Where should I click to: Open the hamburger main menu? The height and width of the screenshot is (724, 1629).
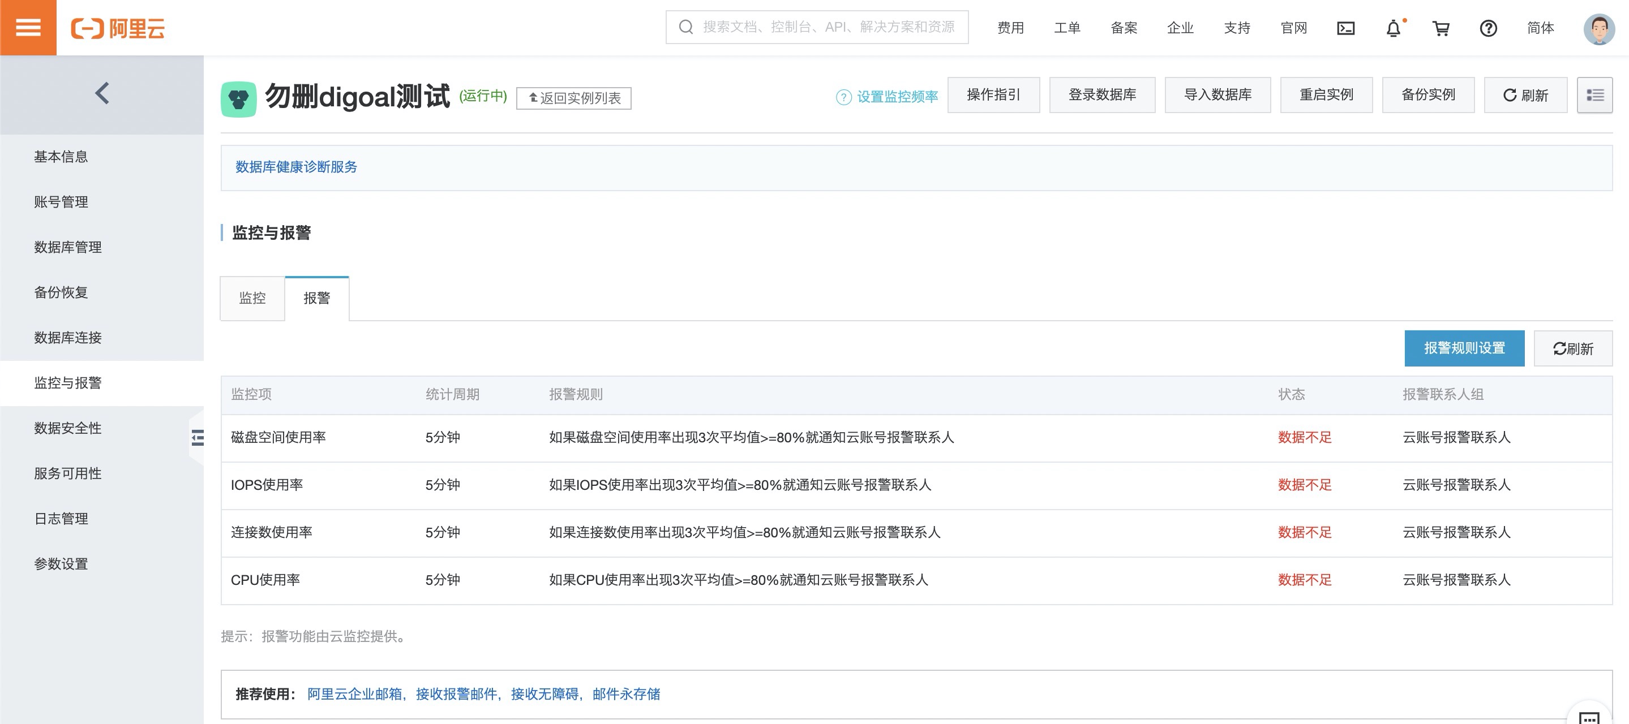click(x=28, y=27)
